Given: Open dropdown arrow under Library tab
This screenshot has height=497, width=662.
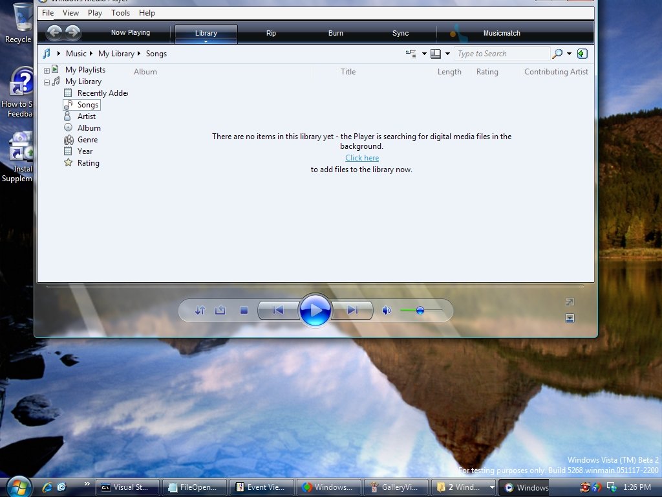Looking at the screenshot, I should click(206, 41).
